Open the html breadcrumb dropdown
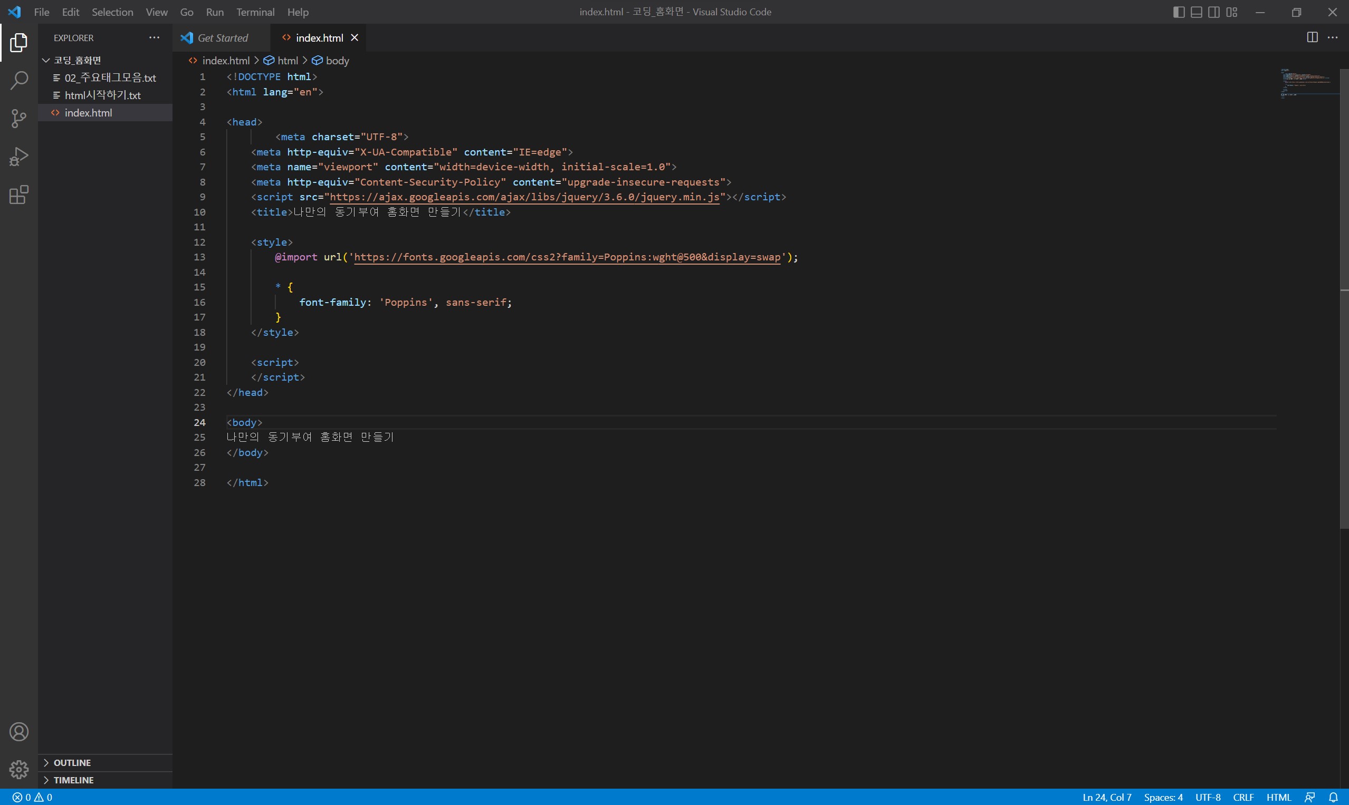Screen dimensions: 1349x805 click(x=281, y=60)
